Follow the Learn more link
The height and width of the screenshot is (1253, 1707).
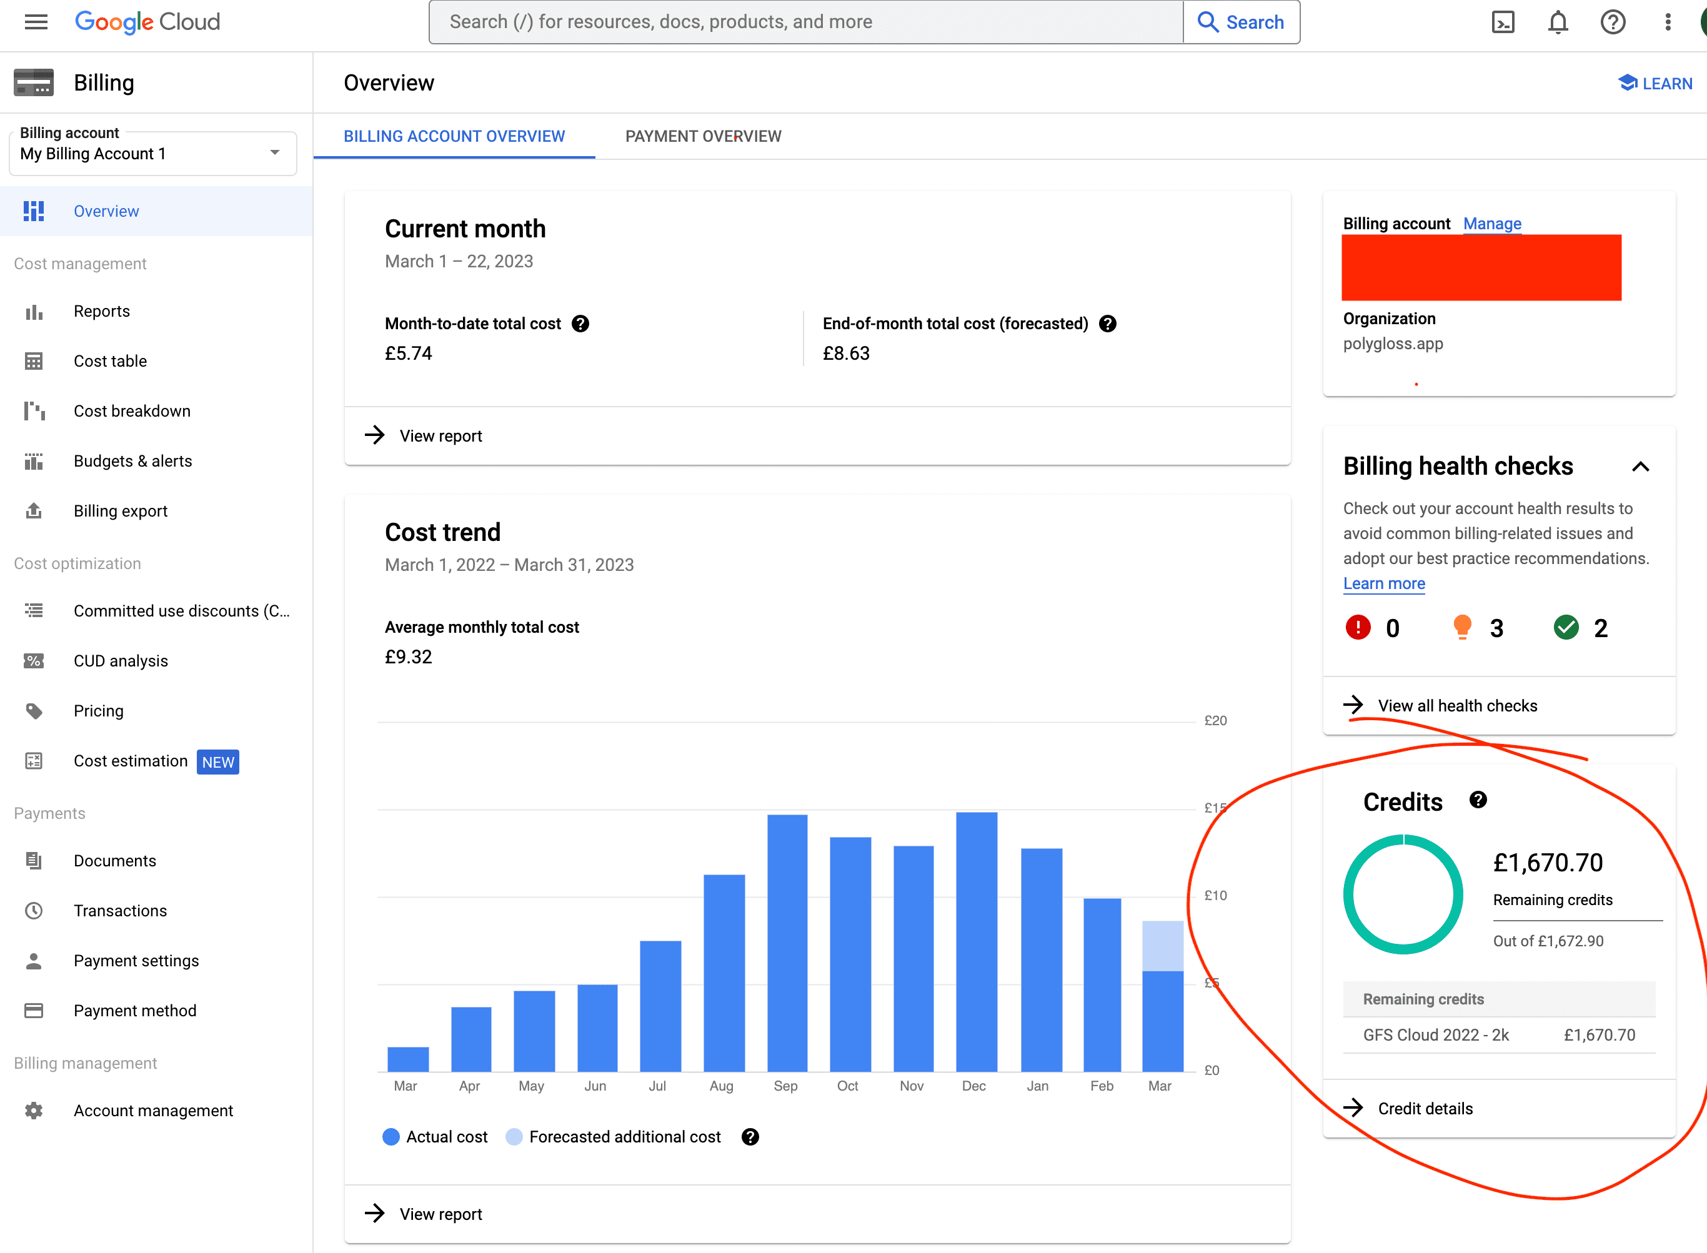pos(1384,583)
